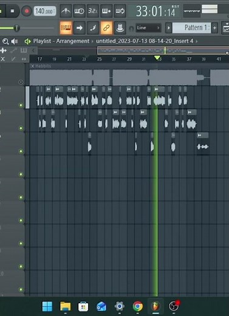
Task: Expand the arrow after Insert 4 breadcrumb
Action: tap(196, 41)
